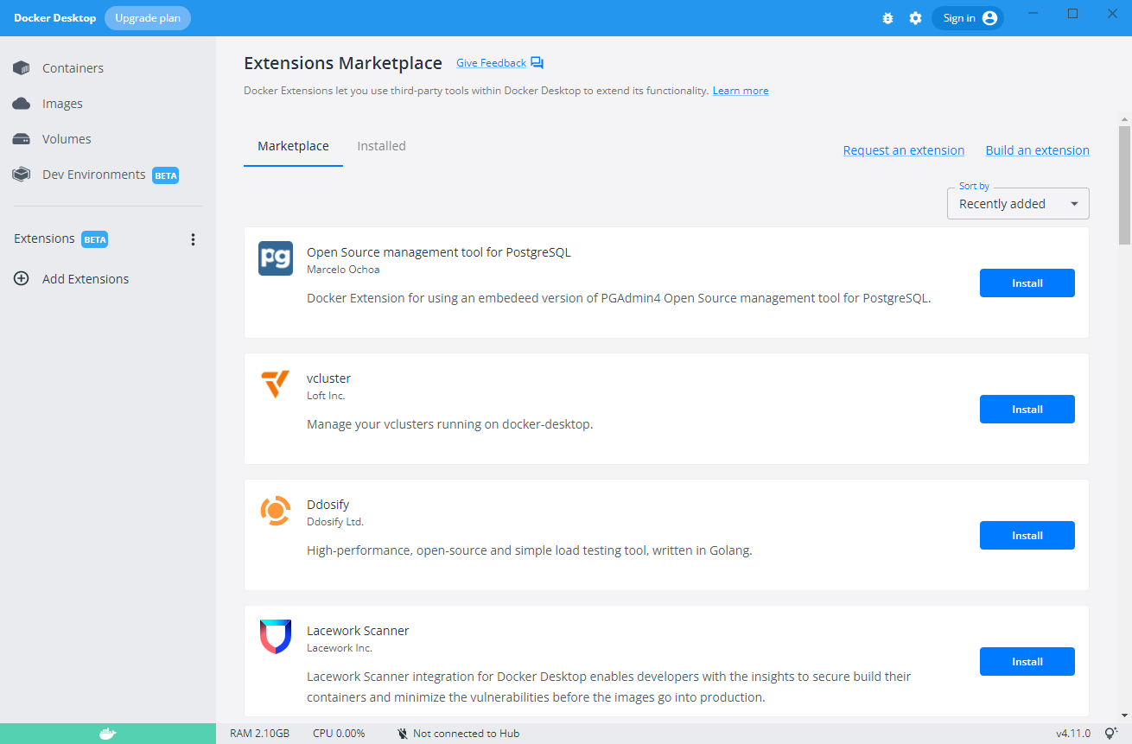Click the Ddosify Ltd. publisher name
Viewport: 1132px width, 744px height.
pos(335,522)
